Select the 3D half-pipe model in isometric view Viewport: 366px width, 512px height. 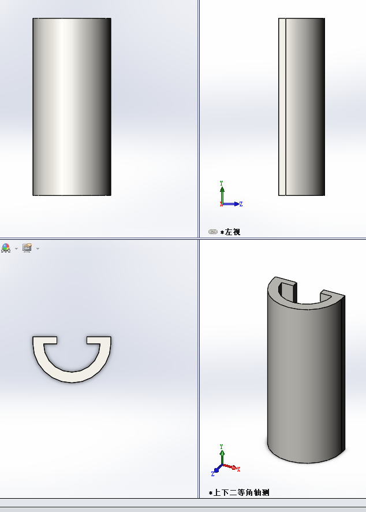tap(306, 370)
